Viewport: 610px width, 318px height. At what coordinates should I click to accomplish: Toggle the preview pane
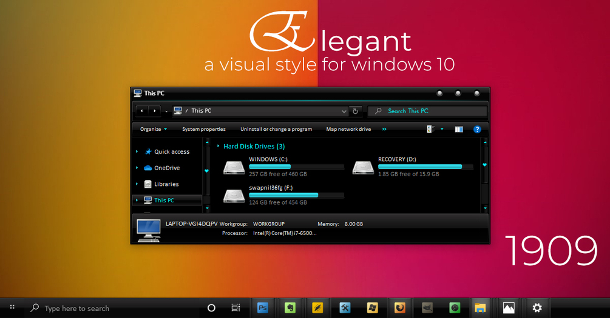tap(459, 129)
